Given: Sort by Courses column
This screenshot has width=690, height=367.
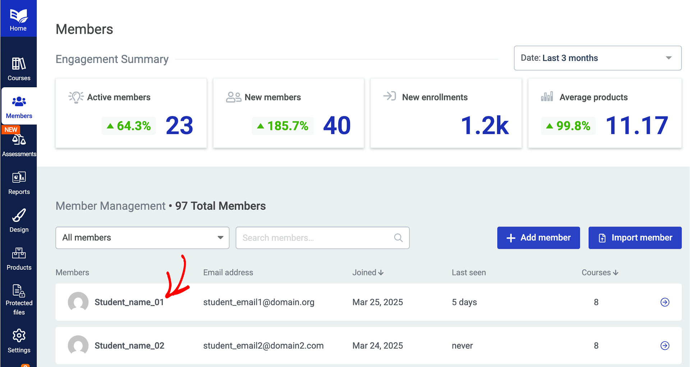Looking at the screenshot, I should tap(599, 273).
